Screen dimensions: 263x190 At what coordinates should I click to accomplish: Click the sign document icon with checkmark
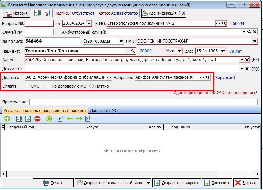tap(37, 13)
